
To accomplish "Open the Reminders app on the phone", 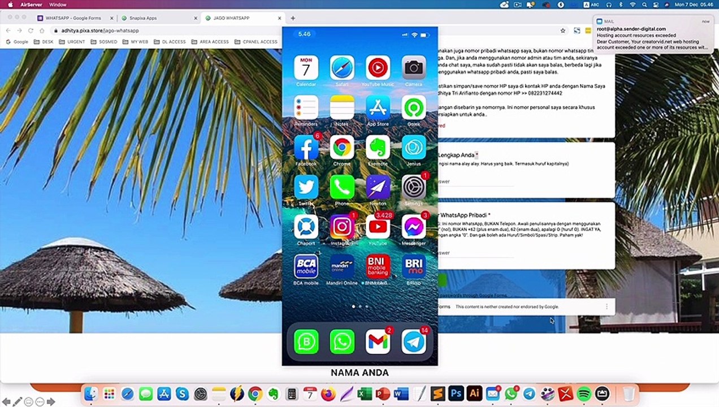I will [x=306, y=107].
